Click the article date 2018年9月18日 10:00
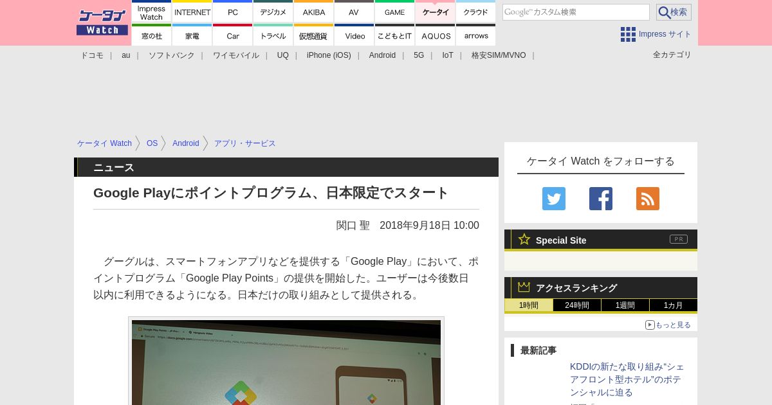 (x=429, y=226)
